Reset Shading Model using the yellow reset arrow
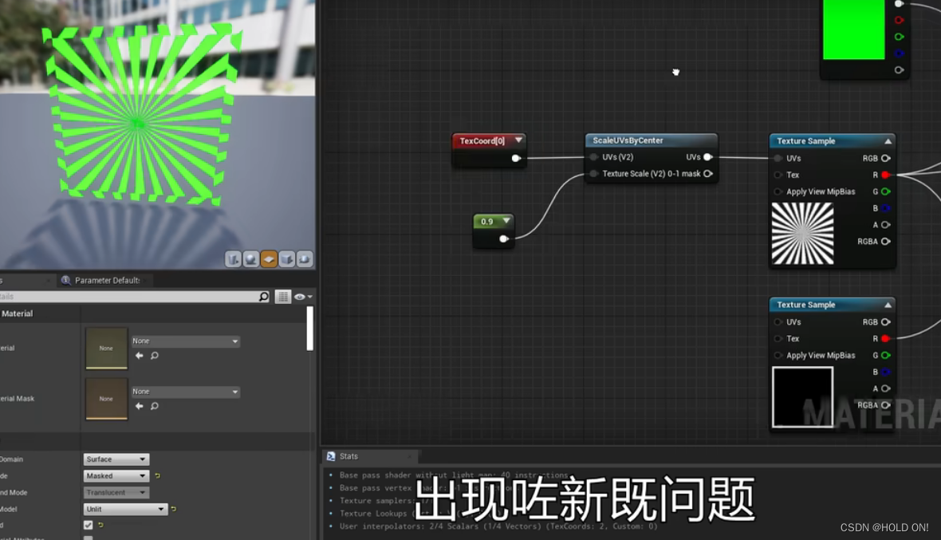941x540 pixels. [x=174, y=508]
